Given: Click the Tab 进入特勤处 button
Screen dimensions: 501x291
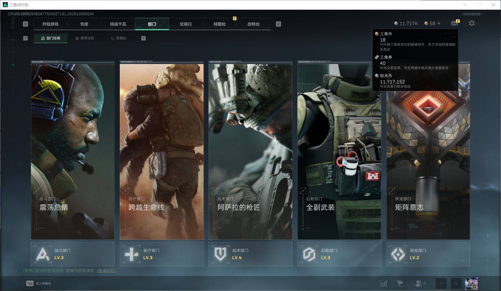Looking at the screenshot, I should (x=39, y=284).
